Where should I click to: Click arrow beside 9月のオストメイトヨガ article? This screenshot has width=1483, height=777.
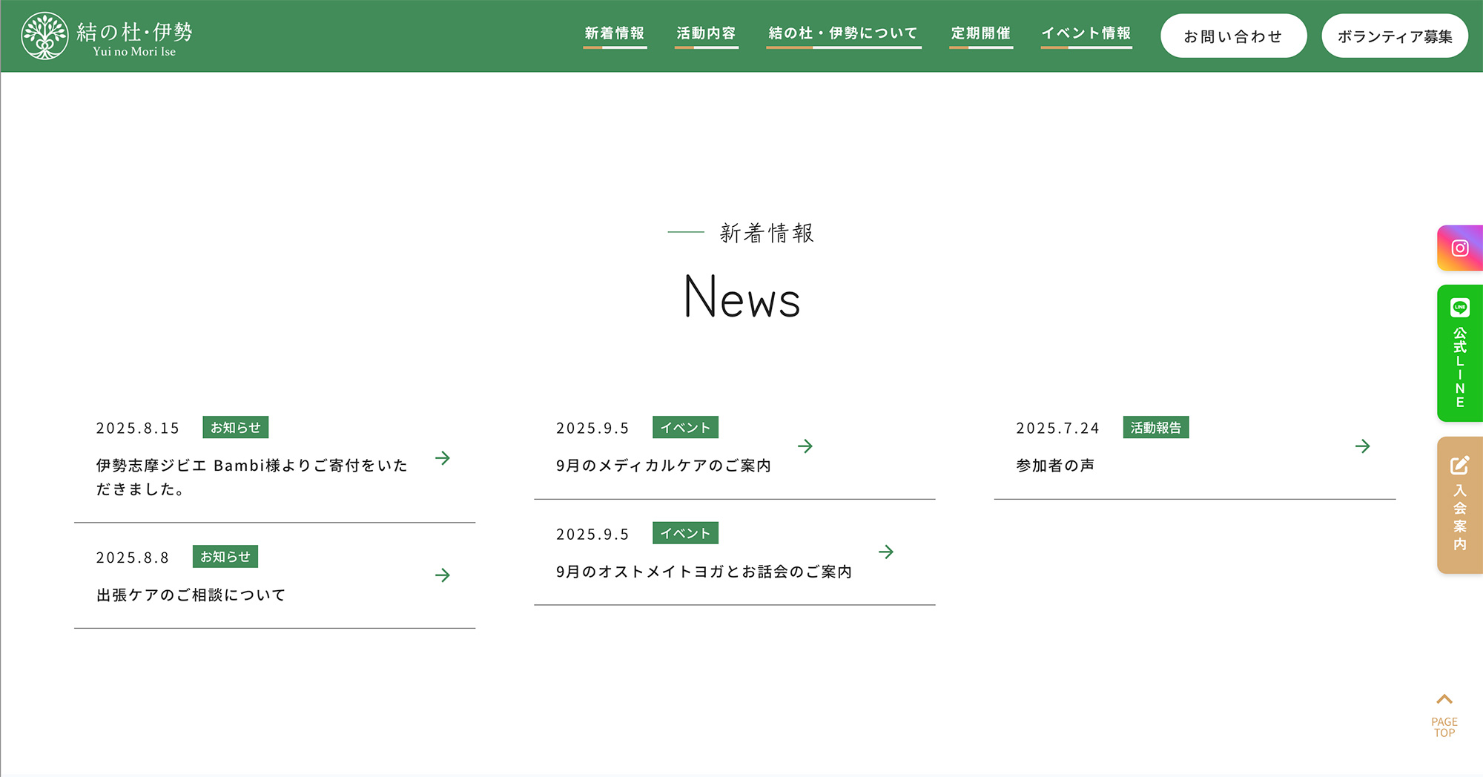pos(885,552)
